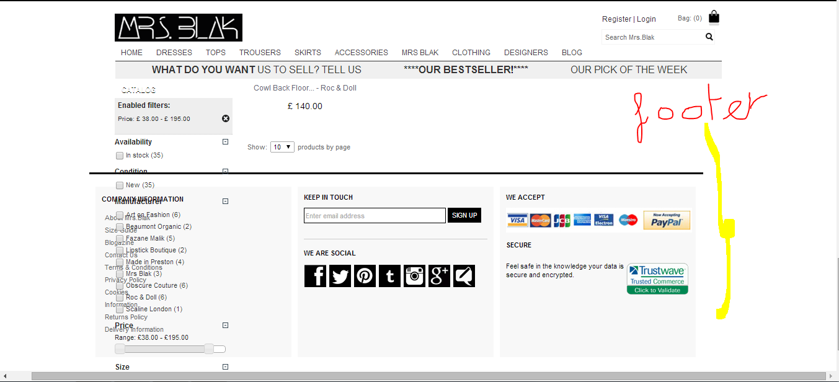Image resolution: width=839 pixels, height=382 pixels.
Task: Click the Register link
Action: tap(616, 19)
